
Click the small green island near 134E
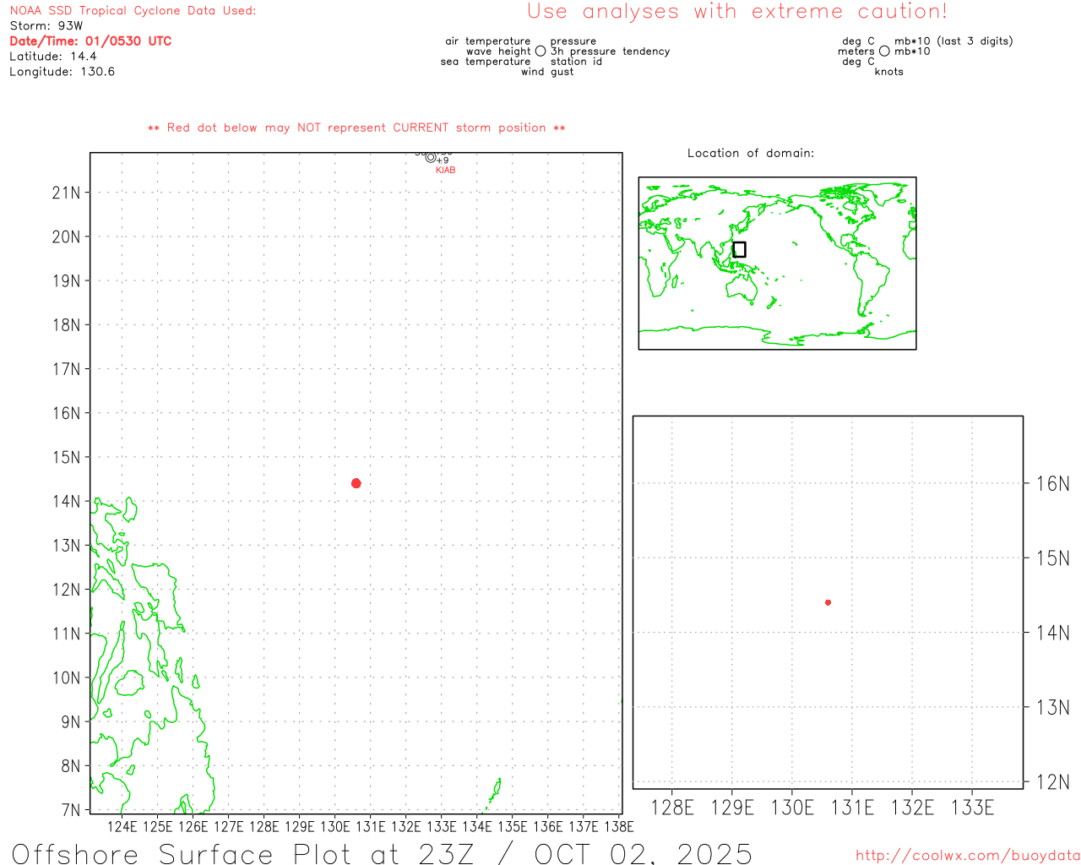[x=494, y=792]
